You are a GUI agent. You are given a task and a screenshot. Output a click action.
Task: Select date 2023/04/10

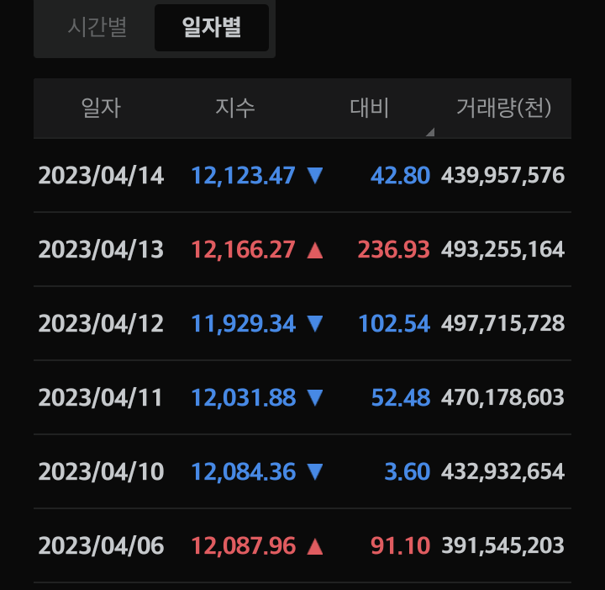[x=101, y=472]
